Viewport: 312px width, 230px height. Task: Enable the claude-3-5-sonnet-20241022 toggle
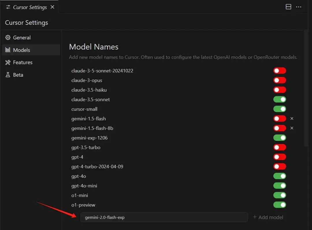pos(279,71)
